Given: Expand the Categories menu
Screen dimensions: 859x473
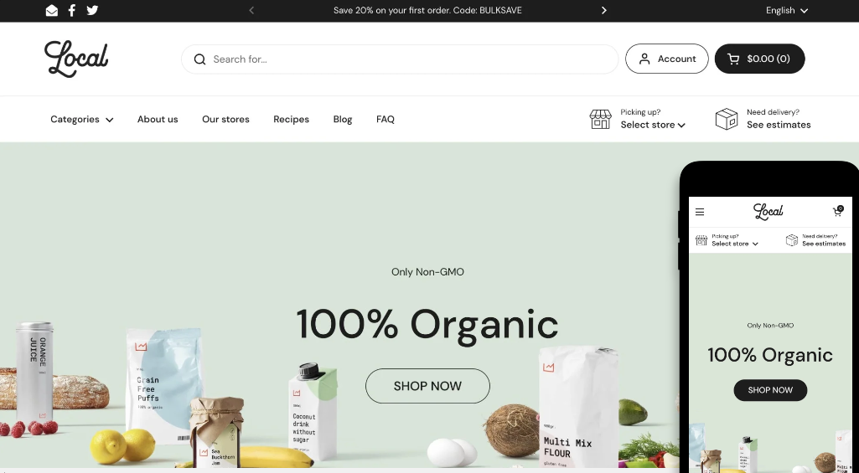Looking at the screenshot, I should coord(81,120).
